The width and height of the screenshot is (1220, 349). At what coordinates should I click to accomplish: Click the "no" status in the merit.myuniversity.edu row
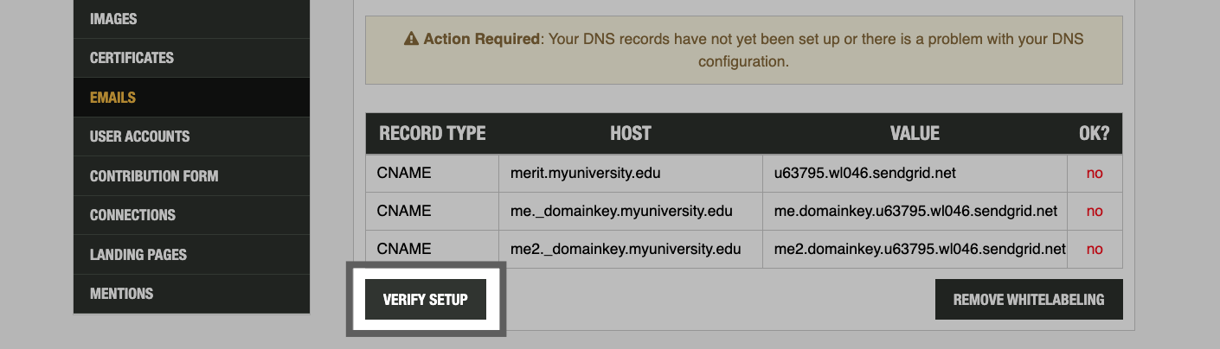tap(1095, 173)
